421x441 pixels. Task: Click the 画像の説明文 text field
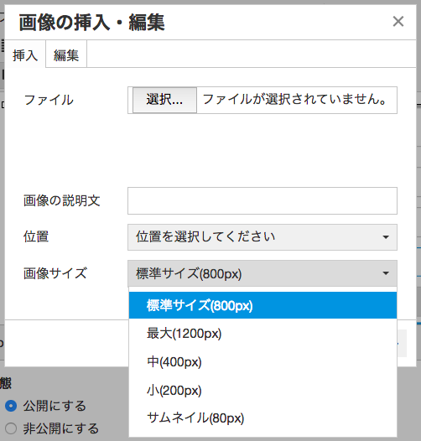pyautogui.click(x=262, y=201)
